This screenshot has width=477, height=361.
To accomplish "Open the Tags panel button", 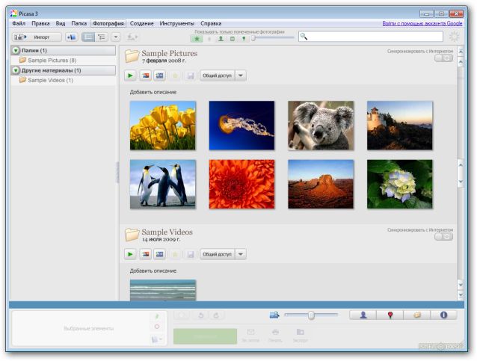I will (416, 315).
